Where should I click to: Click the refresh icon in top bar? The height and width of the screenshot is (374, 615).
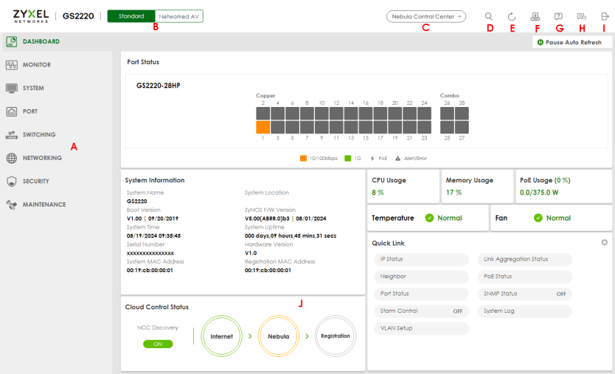512,16
